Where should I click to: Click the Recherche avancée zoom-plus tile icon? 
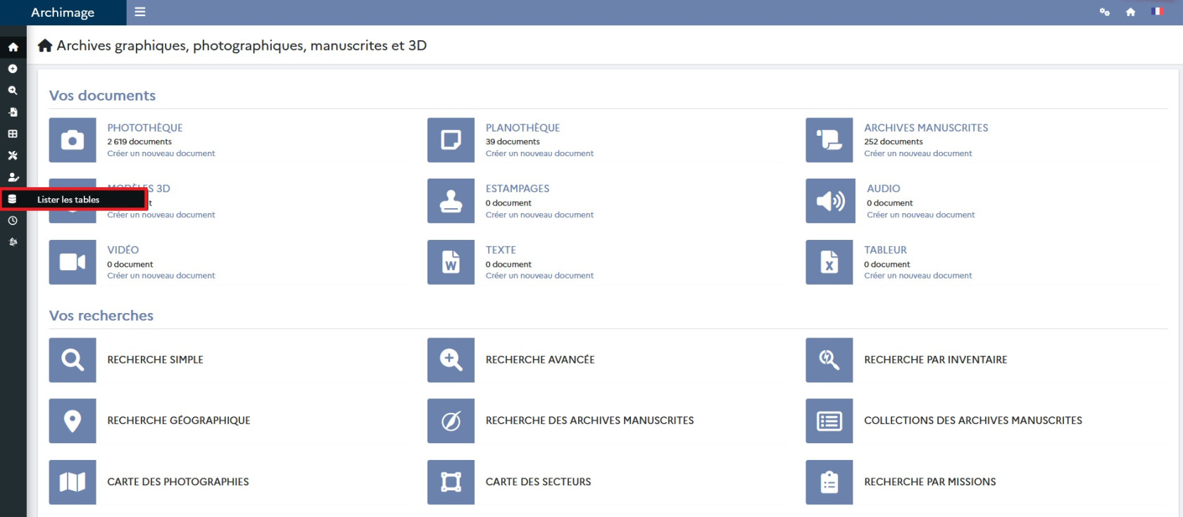pos(451,360)
